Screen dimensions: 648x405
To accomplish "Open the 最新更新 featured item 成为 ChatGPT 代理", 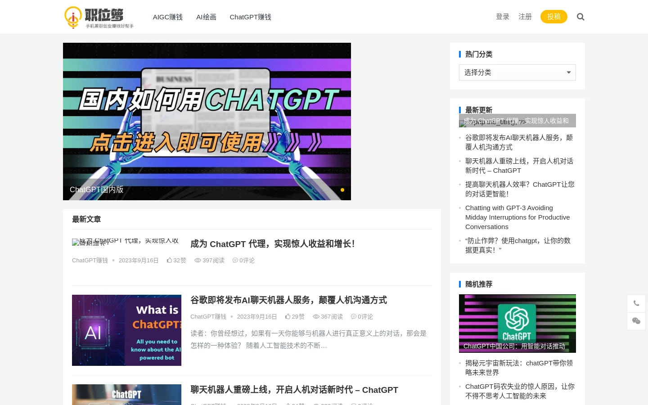I will pos(517,121).
